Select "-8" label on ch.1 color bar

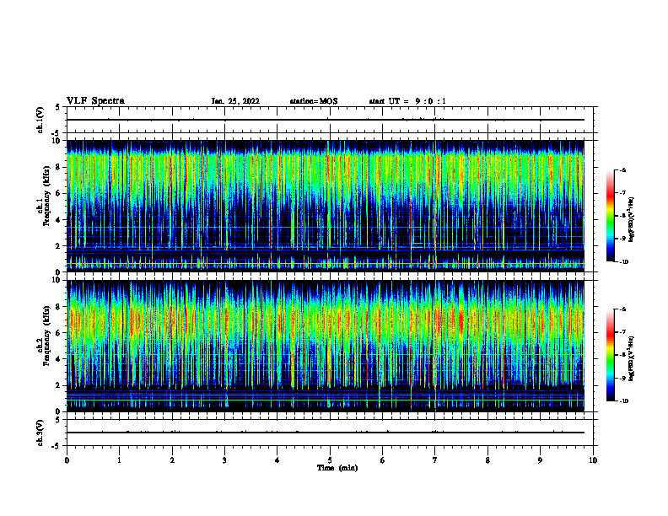[x=622, y=216]
